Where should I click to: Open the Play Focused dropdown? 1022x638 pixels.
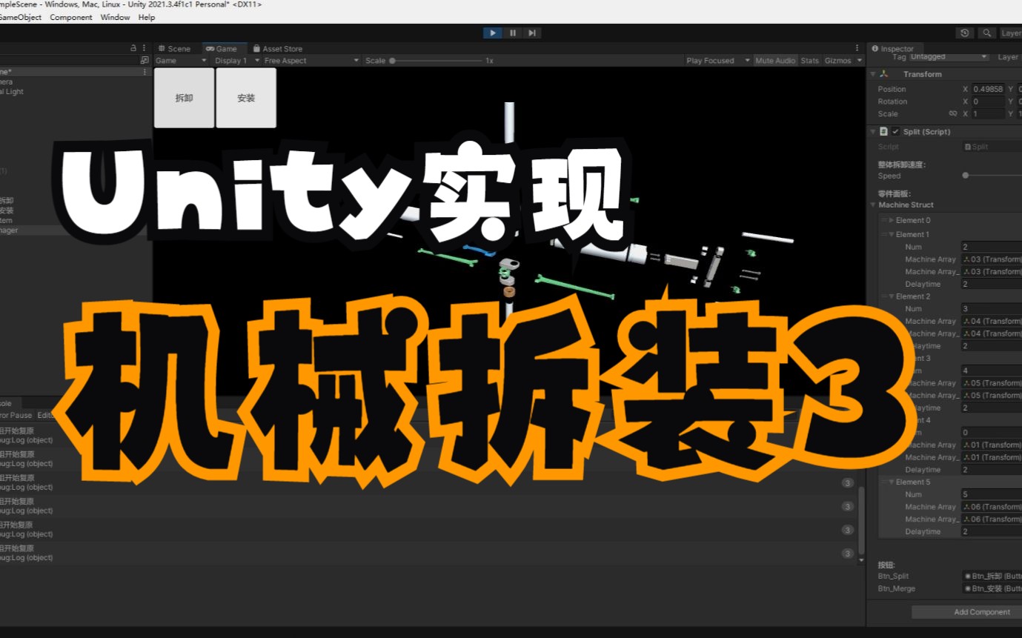[x=717, y=61]
